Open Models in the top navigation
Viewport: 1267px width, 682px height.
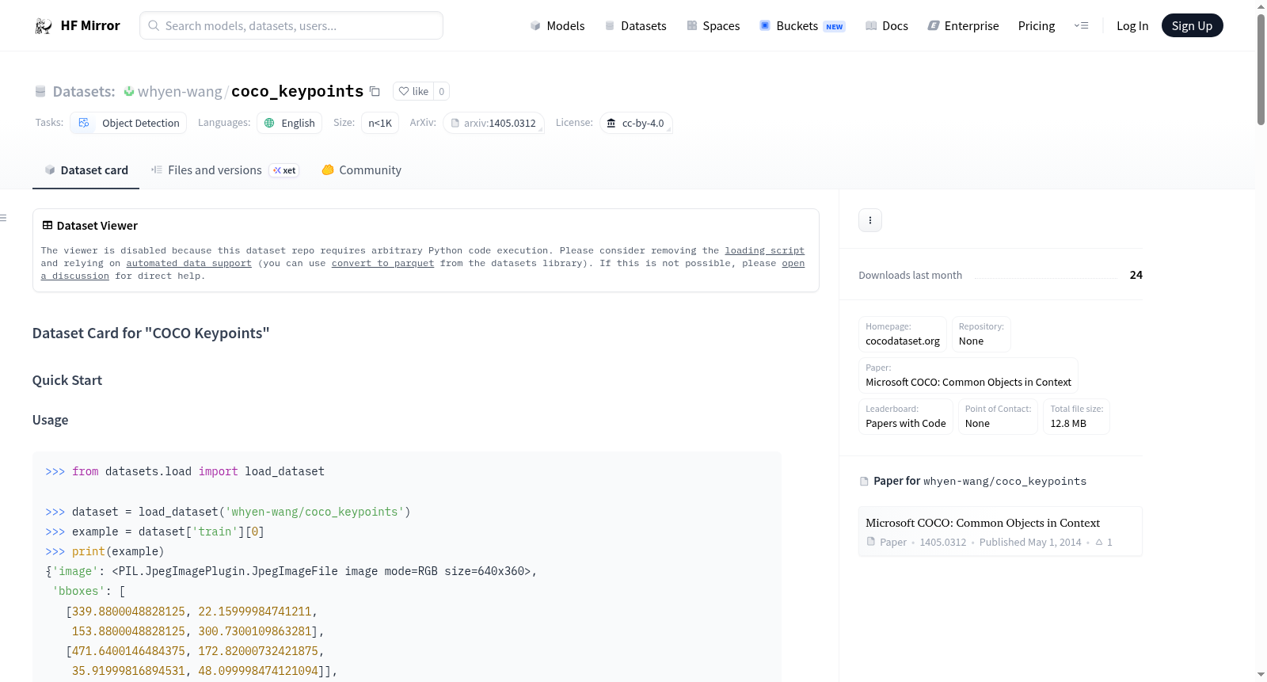point(557,26)
